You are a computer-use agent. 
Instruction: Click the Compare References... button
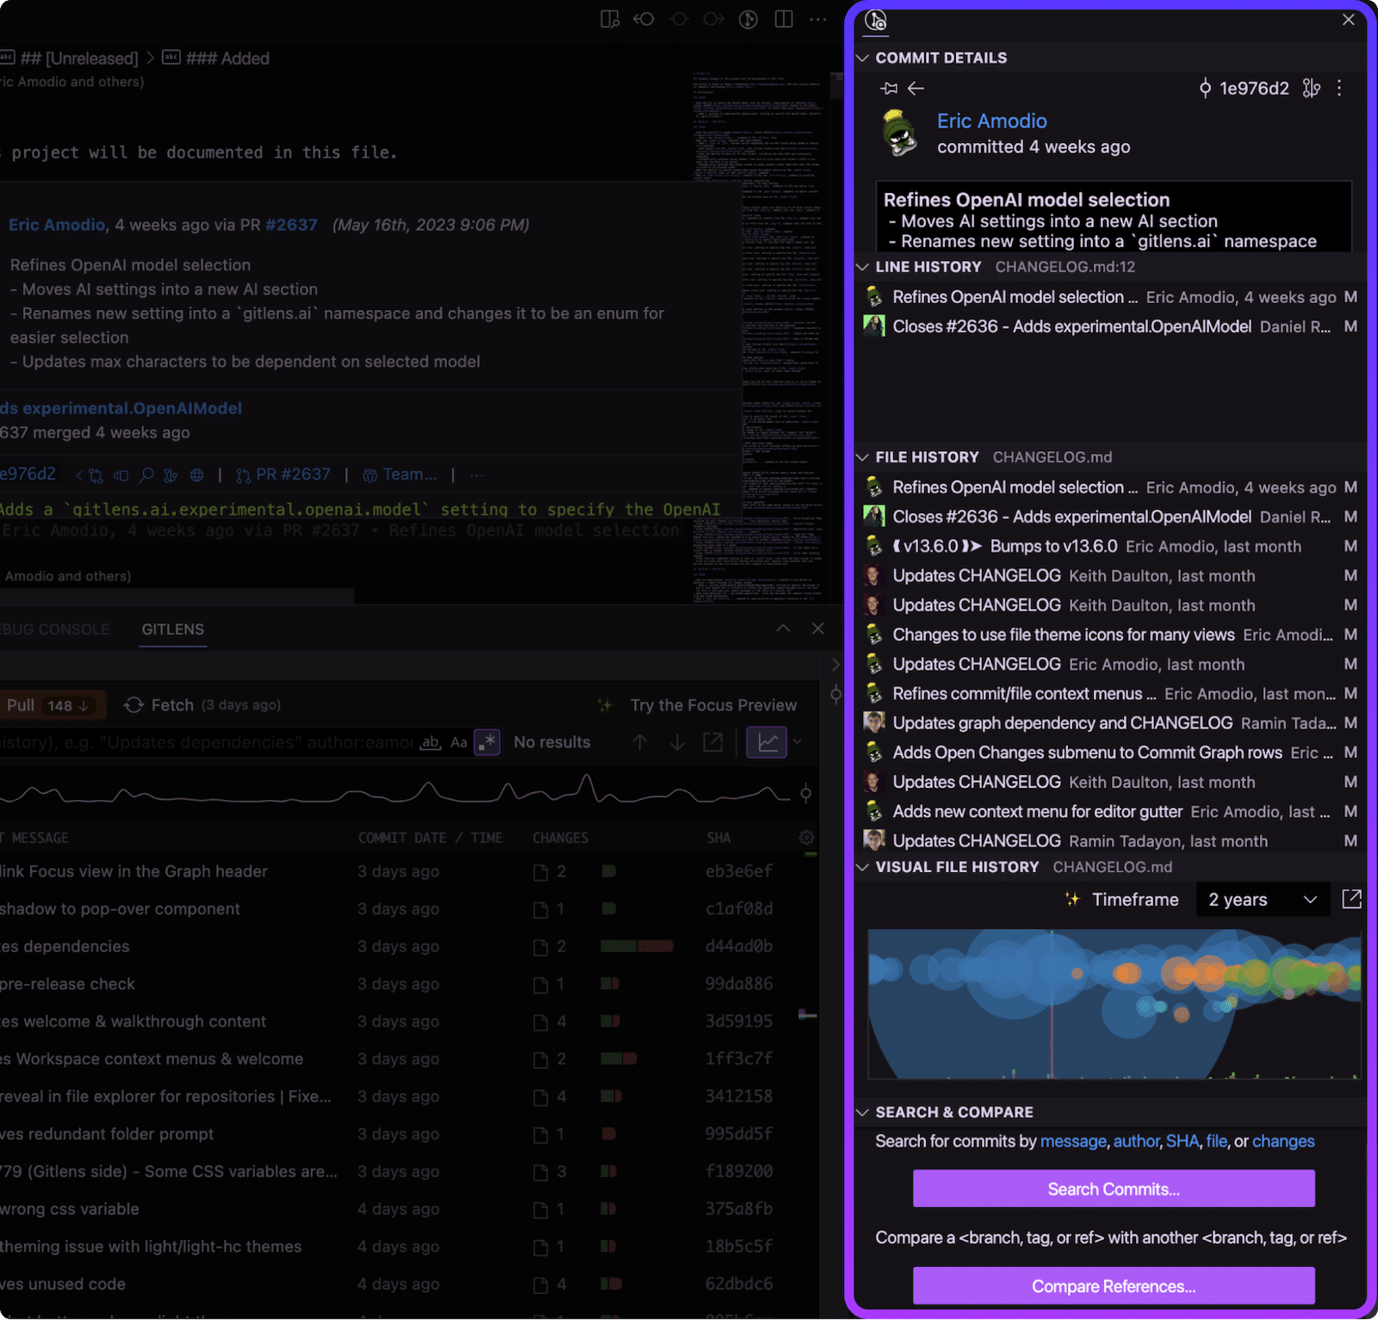(x=1114, y=1286)
